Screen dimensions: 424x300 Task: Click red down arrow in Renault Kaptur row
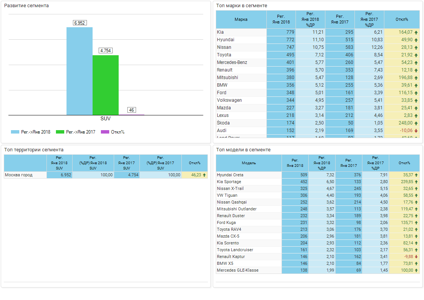[416, 256]
